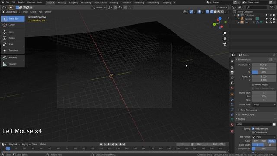Open the Render menu
Image resolution: width=277 pixels, height=156 pixels.
(x=21, y=3)
